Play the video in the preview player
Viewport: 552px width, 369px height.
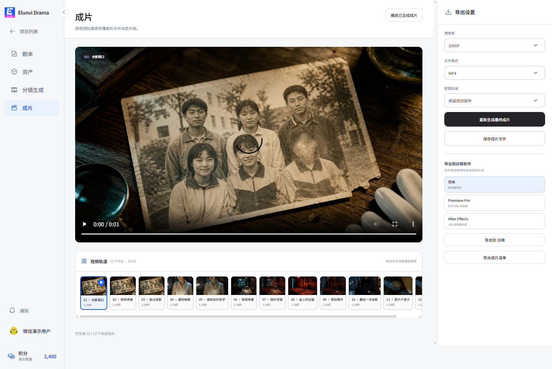(85, 224)
